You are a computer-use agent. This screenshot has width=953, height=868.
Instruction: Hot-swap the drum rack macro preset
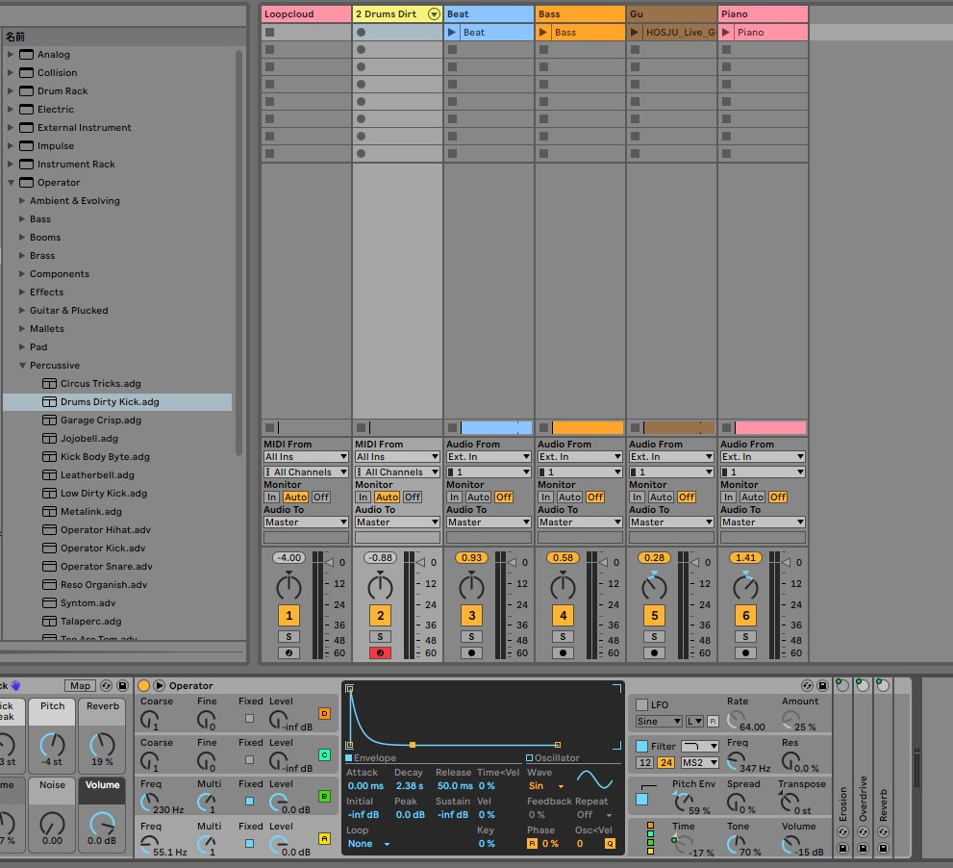pos(107,685)
